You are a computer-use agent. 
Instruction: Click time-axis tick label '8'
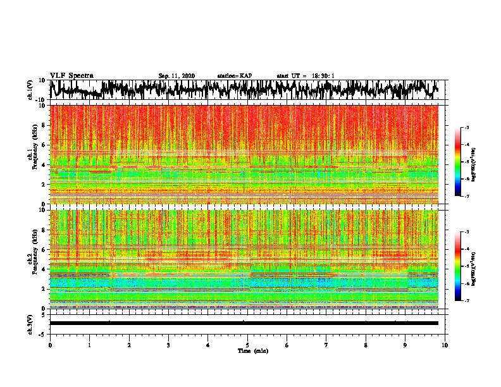click(x=366, y=345)
